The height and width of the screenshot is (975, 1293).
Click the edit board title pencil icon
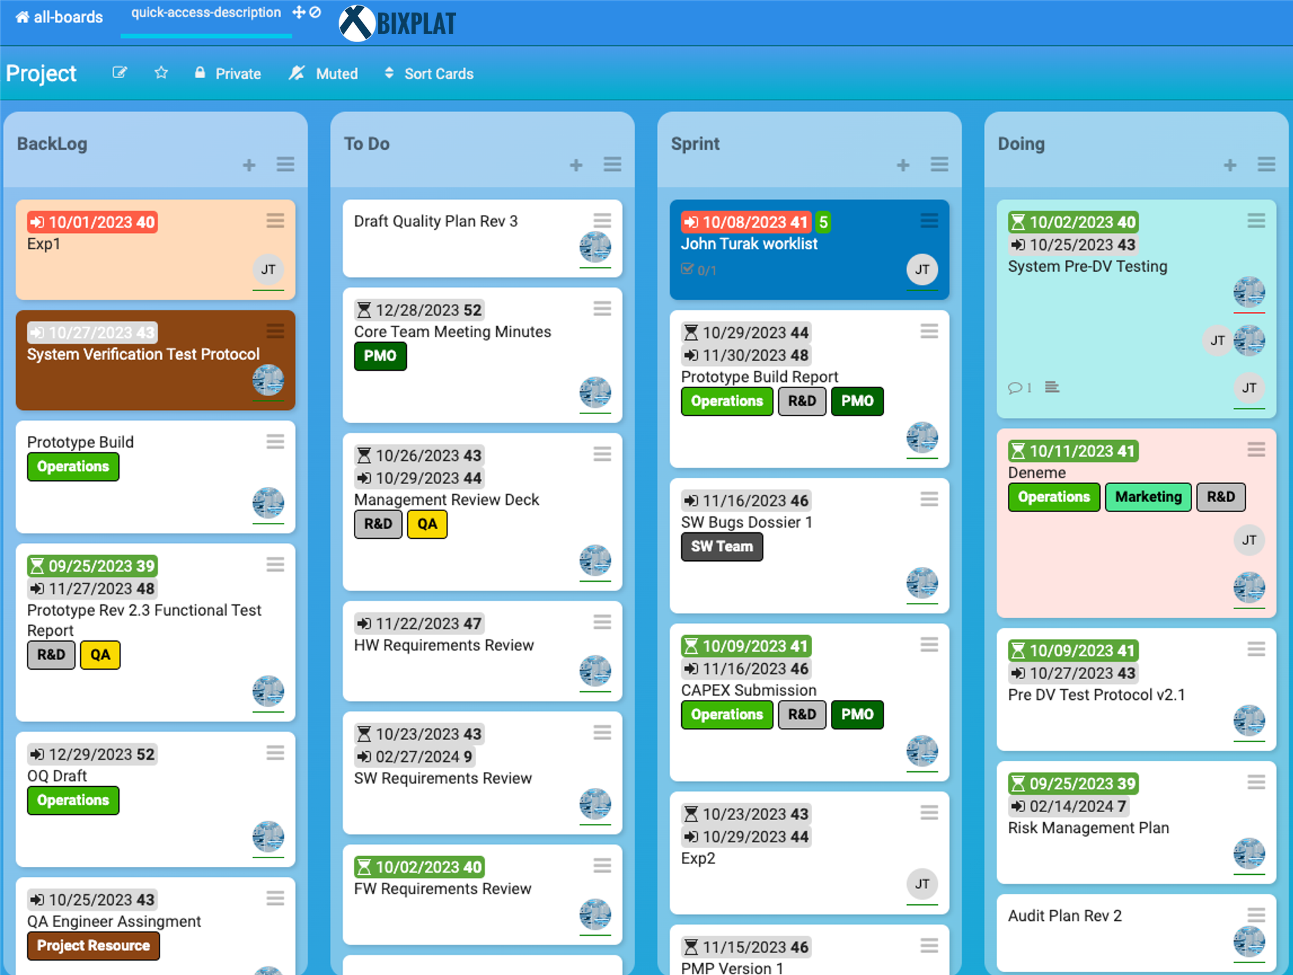(120, 73)
